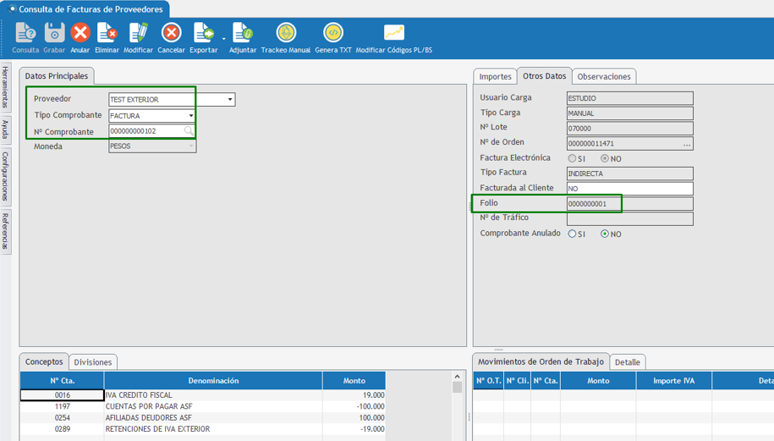The image size is (774, 441).
Task: Click the Monto header in Movimientos grid
Action: tap(598, 380)
